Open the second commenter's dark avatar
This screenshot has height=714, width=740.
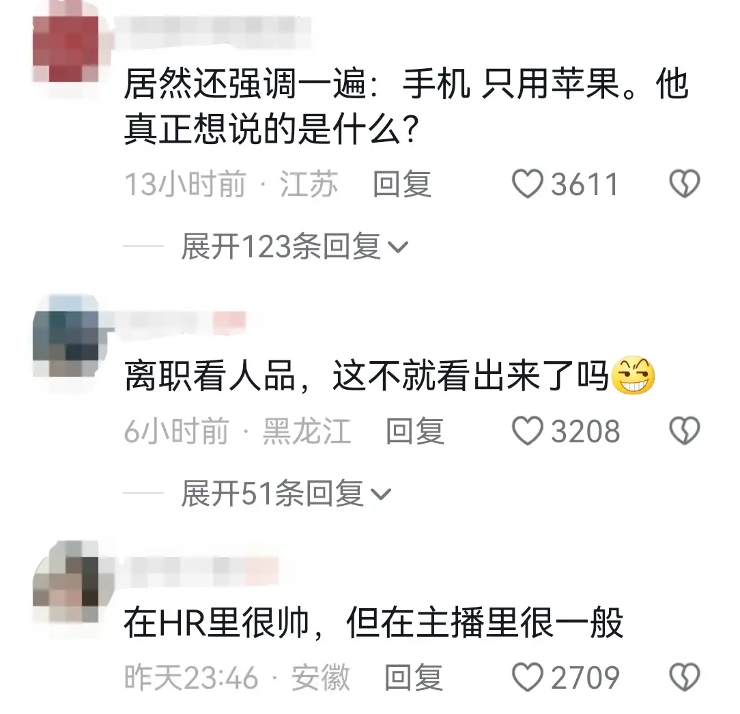pos(66,343)
